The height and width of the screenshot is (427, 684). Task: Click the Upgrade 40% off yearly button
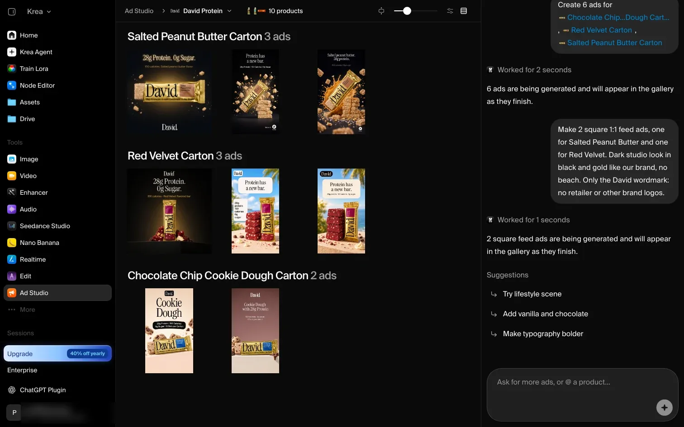click(57, 354)
